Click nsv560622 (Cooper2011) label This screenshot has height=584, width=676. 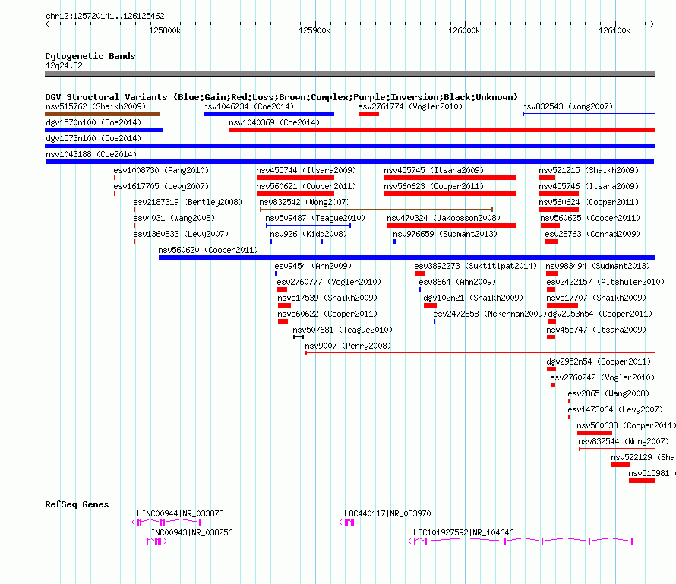point(327,314)
